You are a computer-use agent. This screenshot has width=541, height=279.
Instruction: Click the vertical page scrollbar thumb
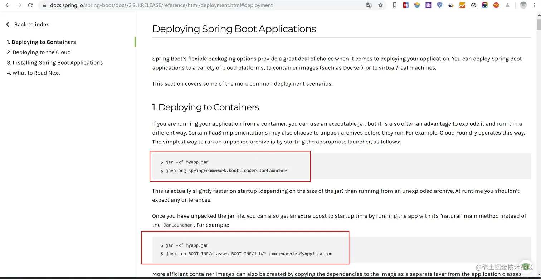pyautogui.click(x=538, y=24)
